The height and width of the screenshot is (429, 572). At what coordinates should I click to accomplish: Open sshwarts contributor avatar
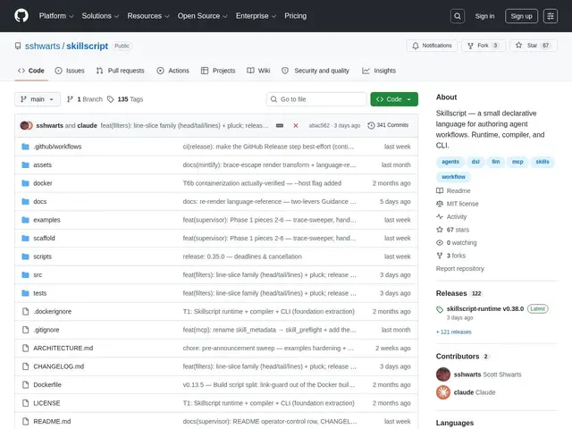click(443, 374)
